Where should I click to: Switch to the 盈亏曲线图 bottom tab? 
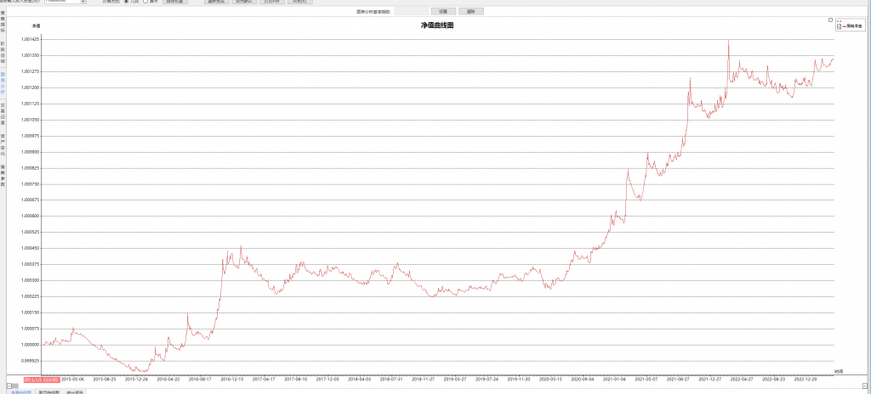(x=49, y=391)
